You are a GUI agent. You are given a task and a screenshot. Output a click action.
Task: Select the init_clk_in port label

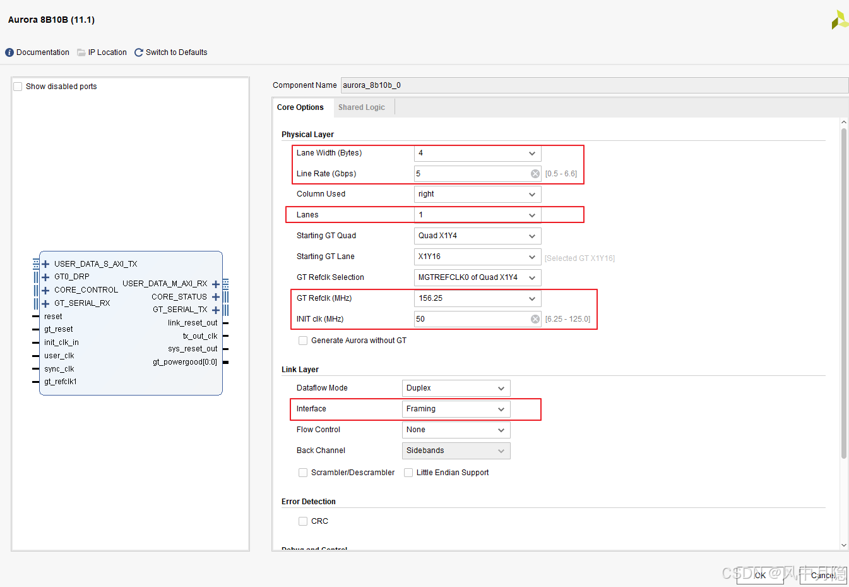61,342
